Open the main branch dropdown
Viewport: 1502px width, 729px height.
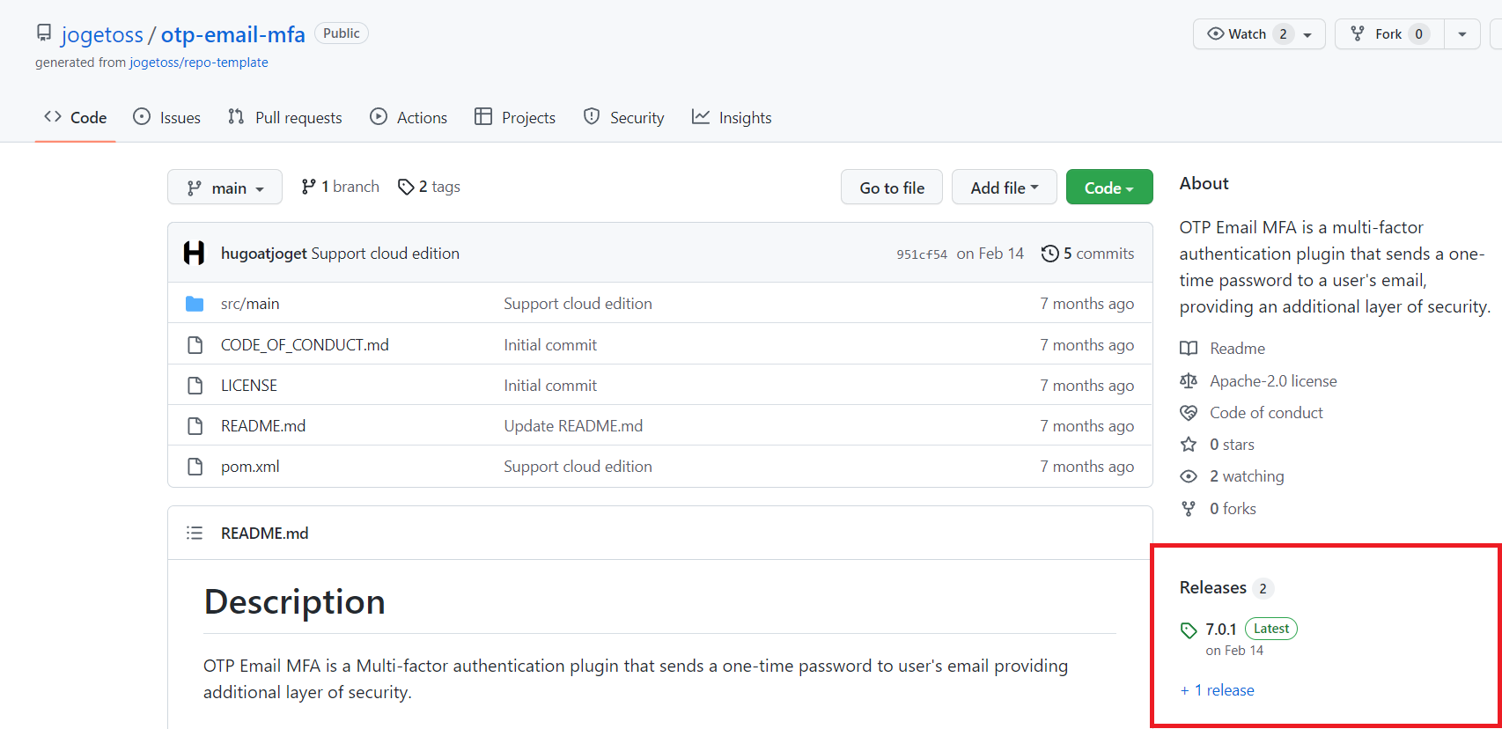[x=225, y=188]
